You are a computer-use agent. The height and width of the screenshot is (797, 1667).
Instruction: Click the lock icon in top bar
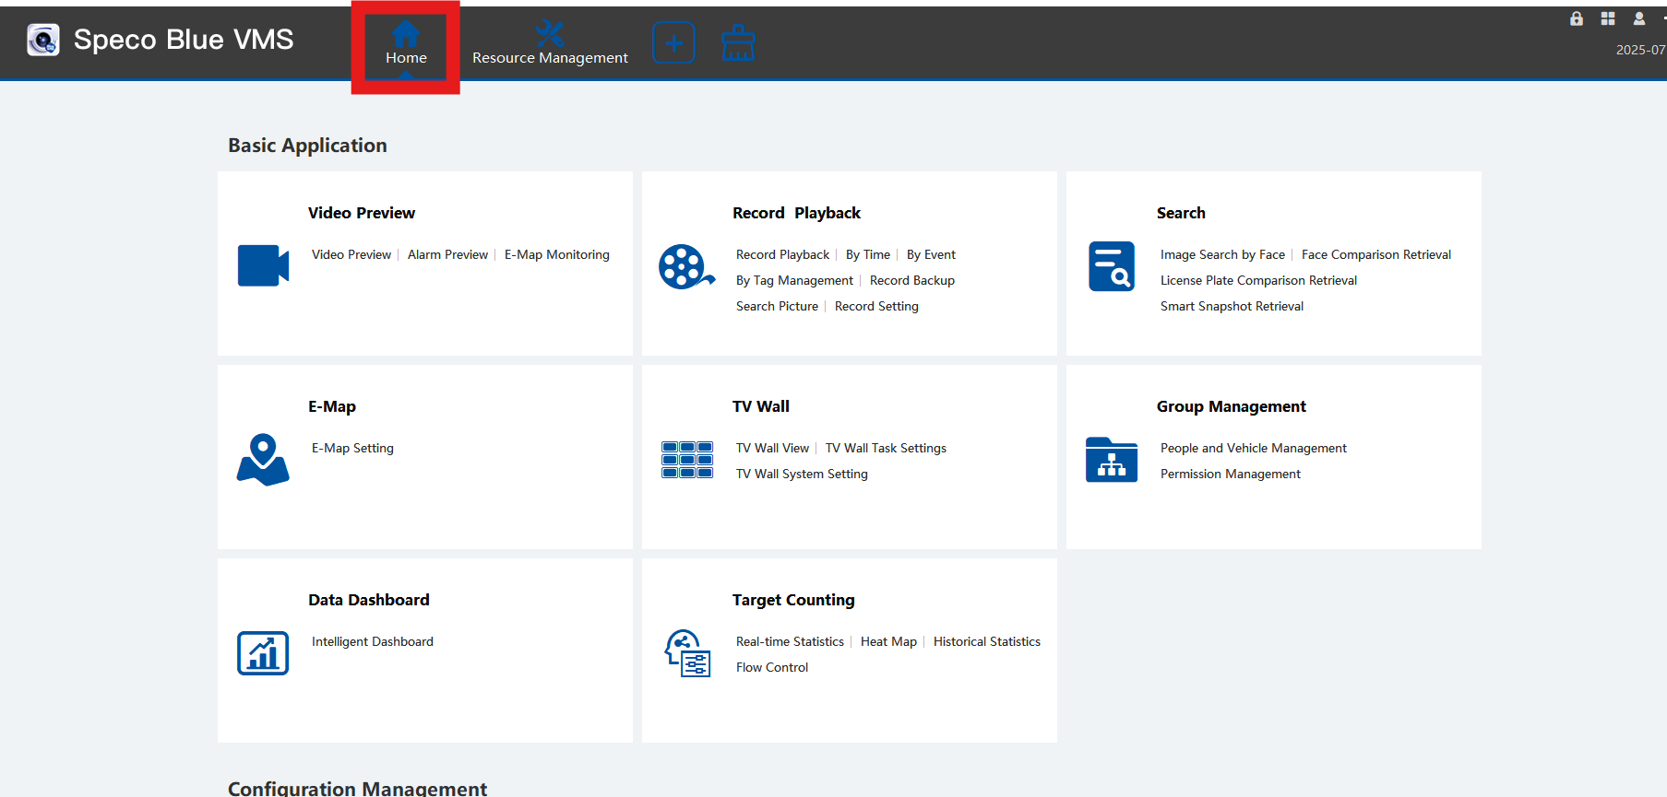click(x=1577, y=18)
